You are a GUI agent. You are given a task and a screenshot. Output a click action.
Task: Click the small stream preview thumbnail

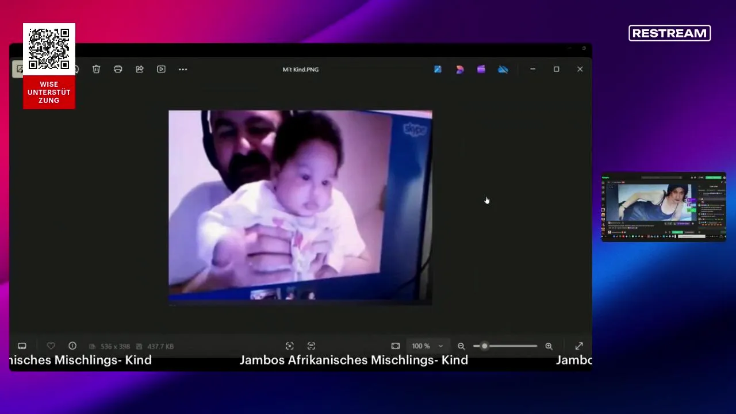(664, 206)
